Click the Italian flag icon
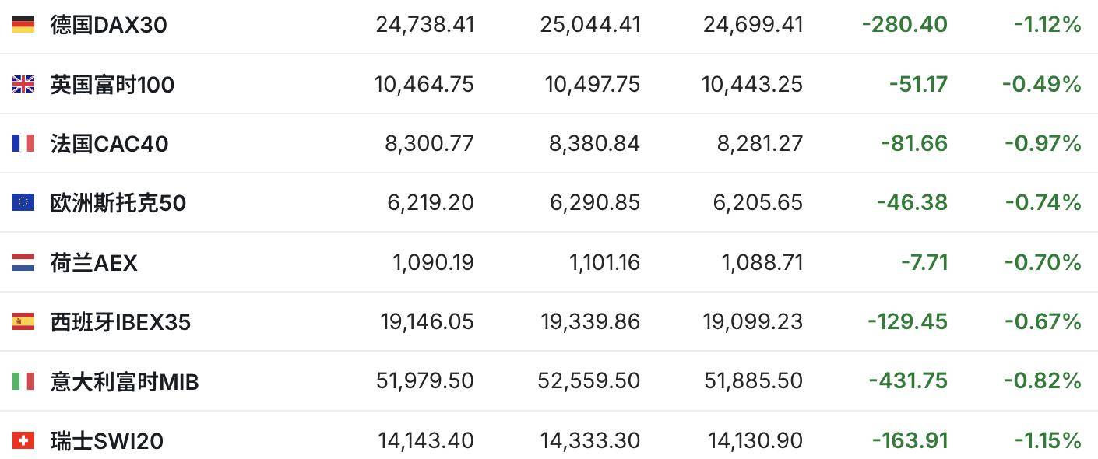This screenshot has width=1098, height=459. pos(23,381)
